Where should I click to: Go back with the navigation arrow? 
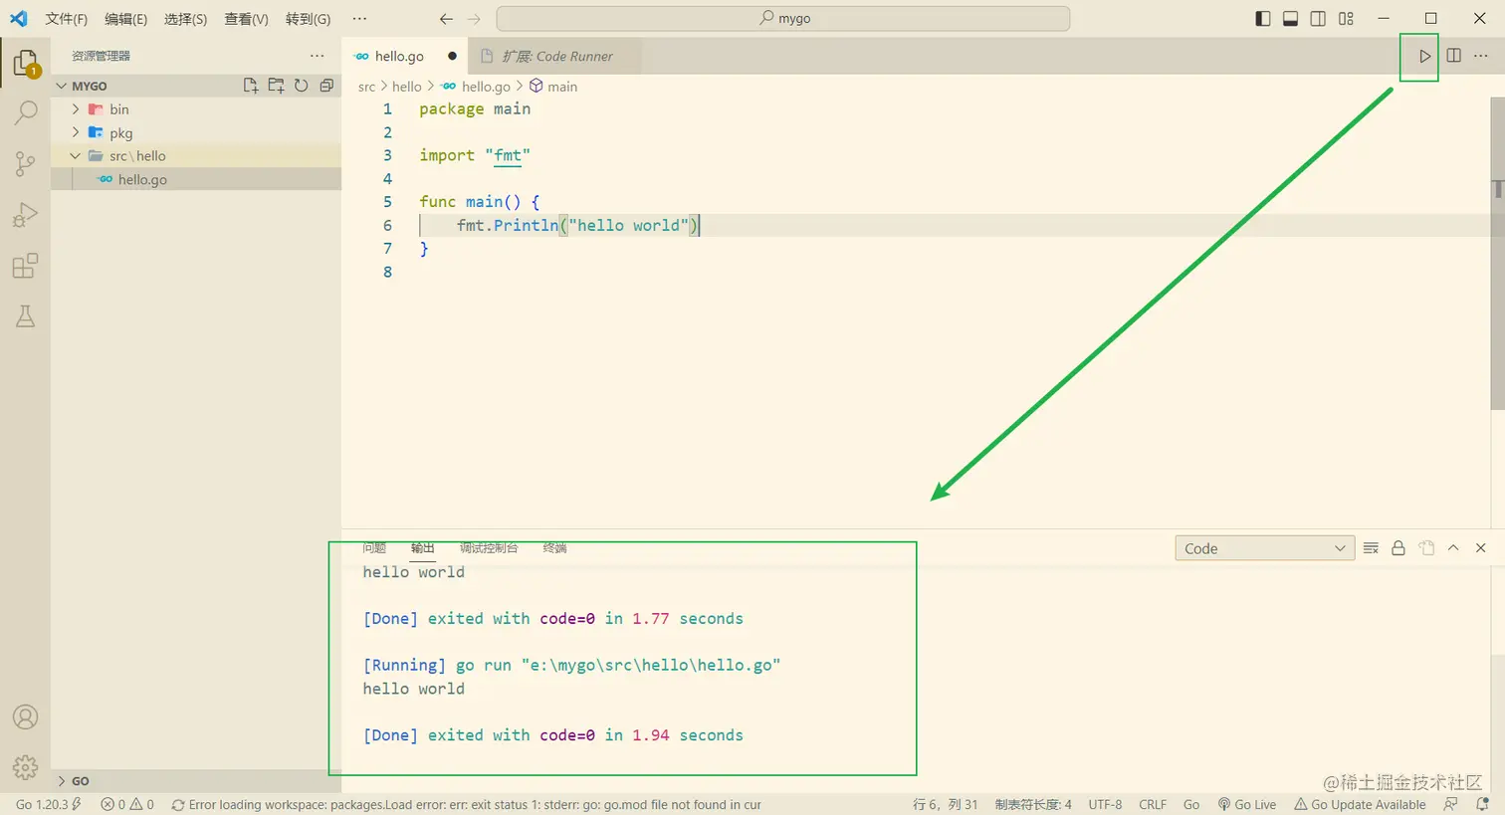(446, 19)
